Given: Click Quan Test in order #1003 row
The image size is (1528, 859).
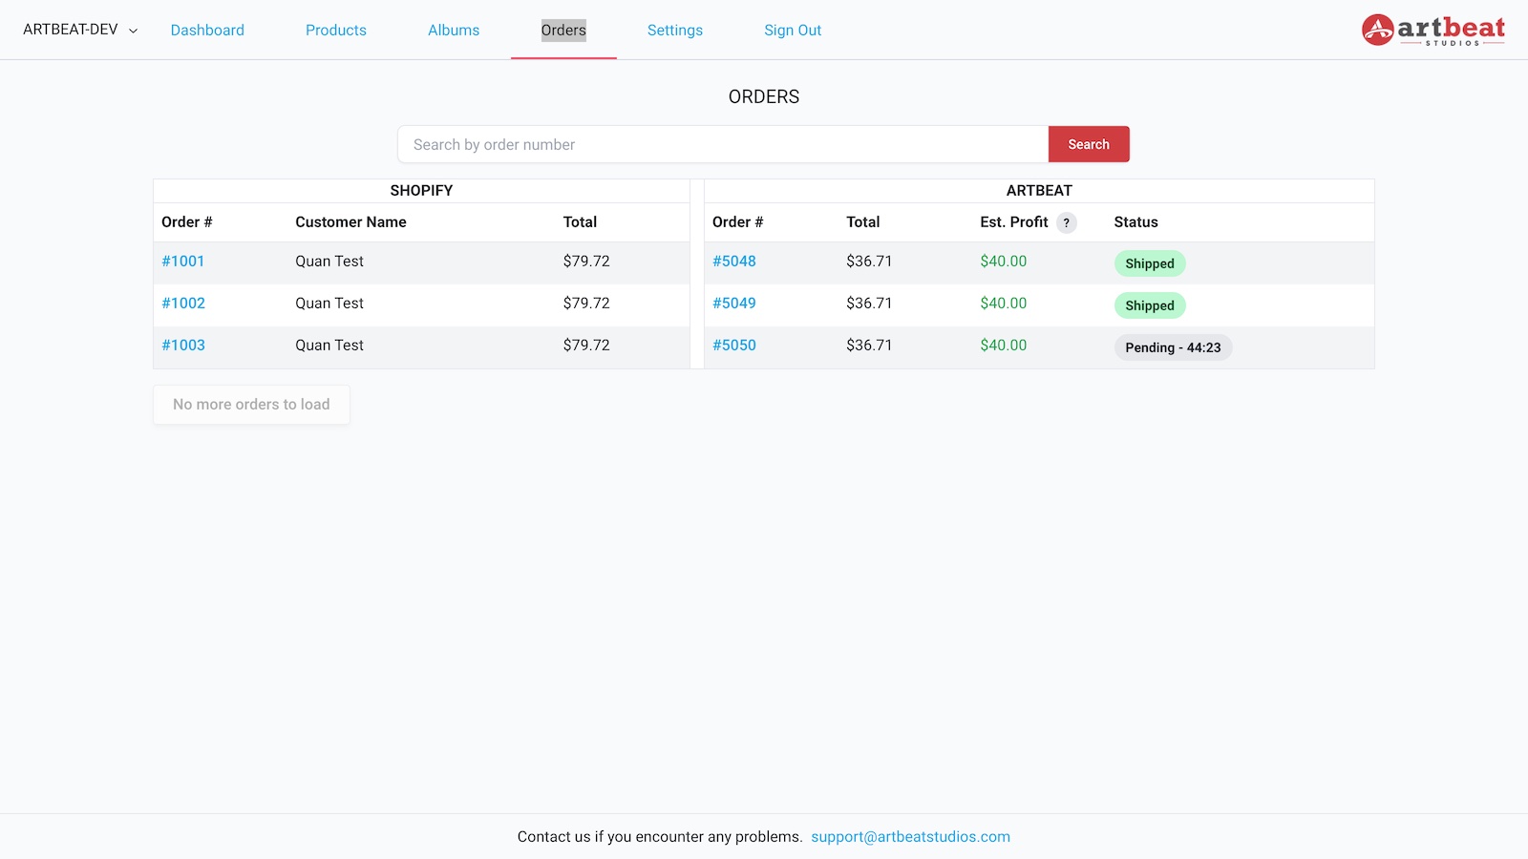Looking at the screenshot, I should (x=329, y=345).
